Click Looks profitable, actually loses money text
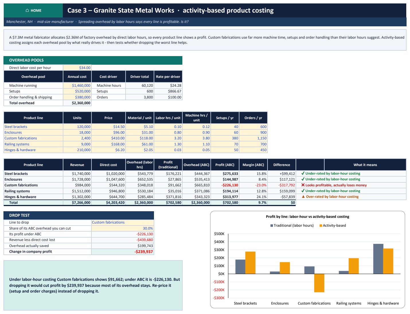Screen dimensions: 410x314 coord(336,185)
